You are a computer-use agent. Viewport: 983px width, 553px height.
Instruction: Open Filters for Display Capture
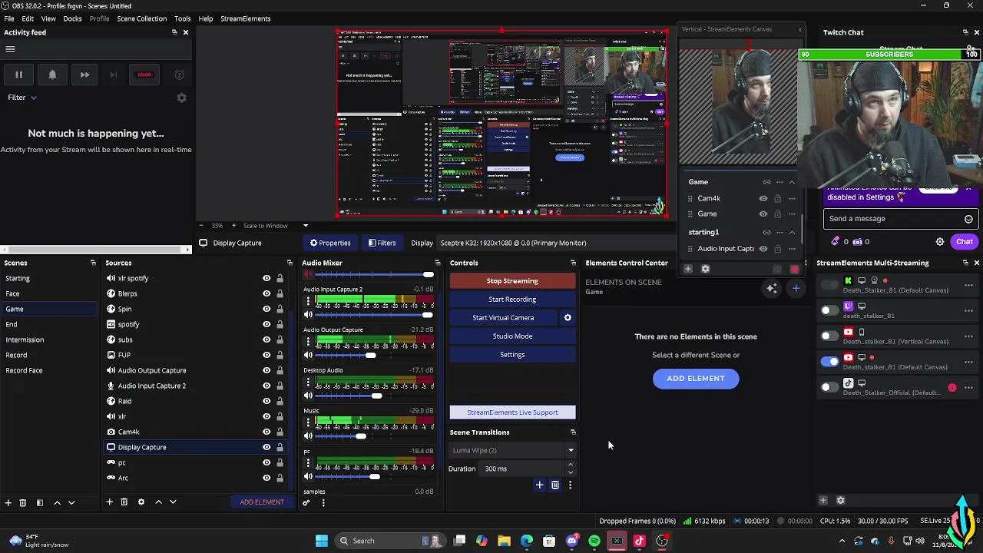[x=382, y=243]
